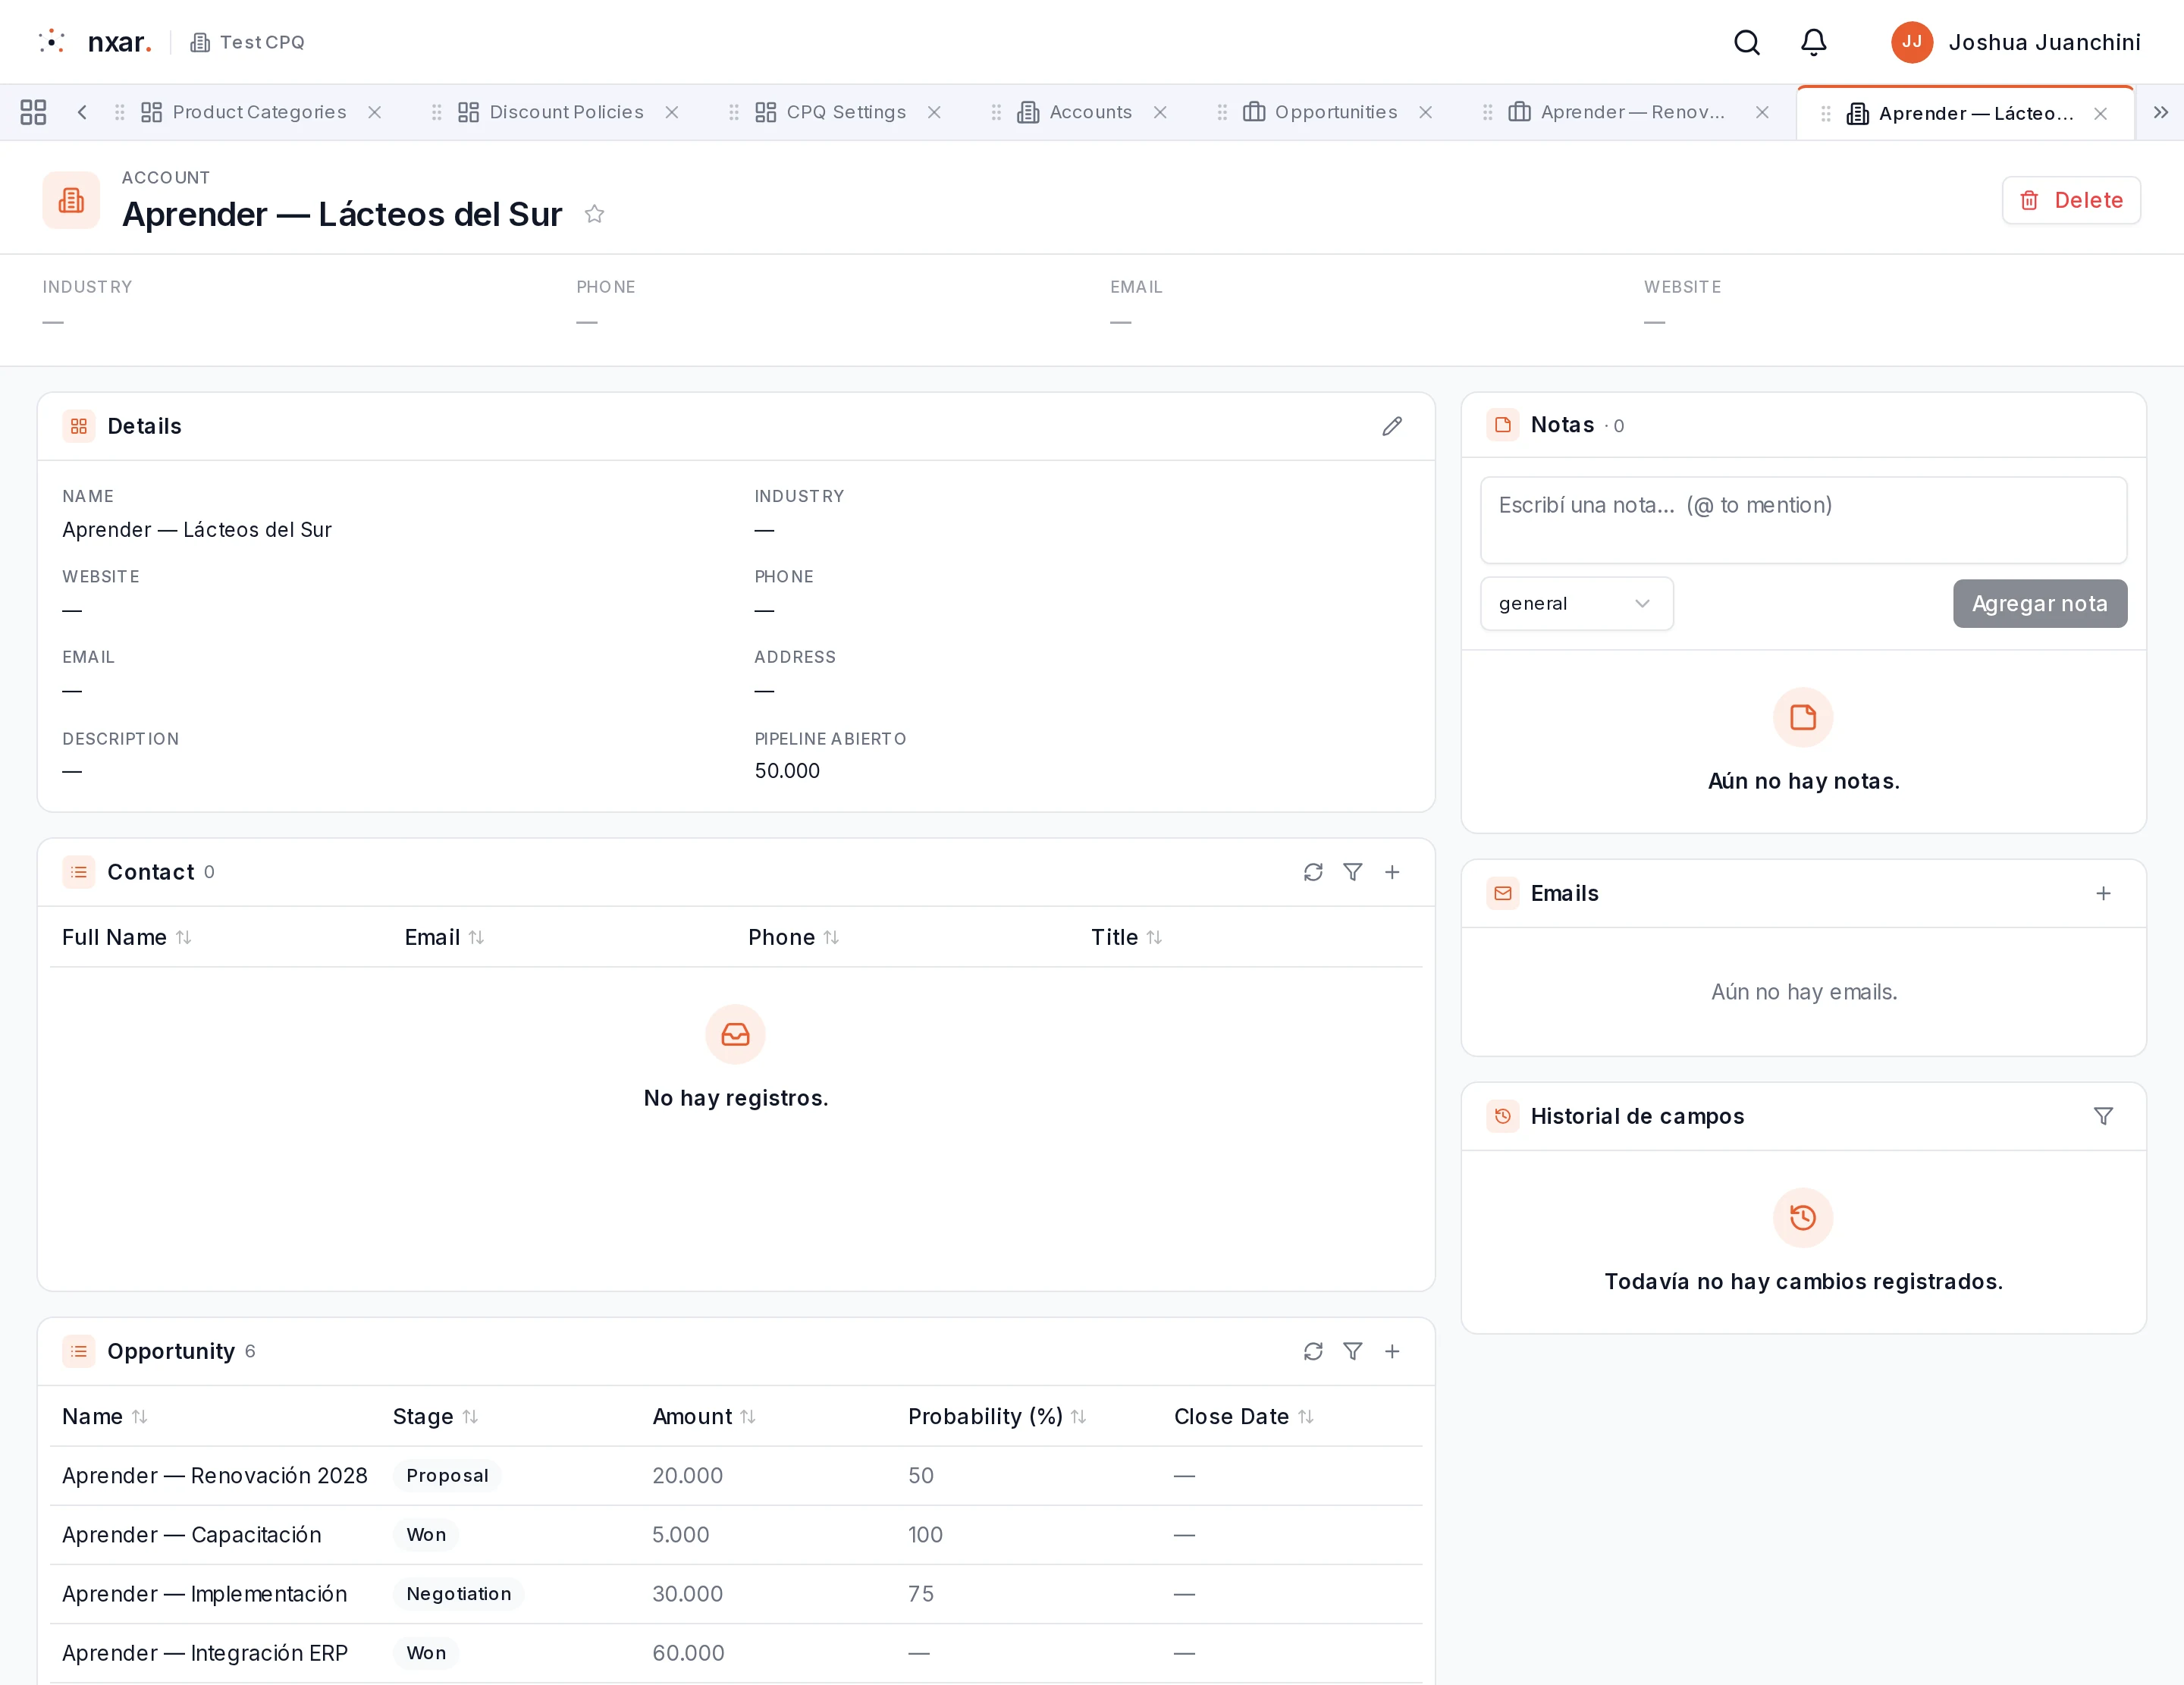Close the CPQ Settings tab

click(934, 112)
